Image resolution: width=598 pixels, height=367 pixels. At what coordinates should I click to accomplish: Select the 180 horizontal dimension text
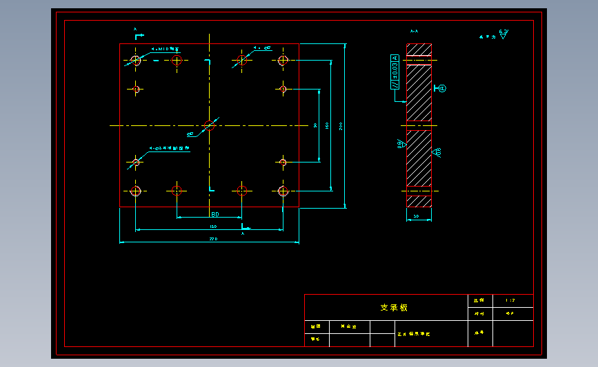click(x=213, y=227)
